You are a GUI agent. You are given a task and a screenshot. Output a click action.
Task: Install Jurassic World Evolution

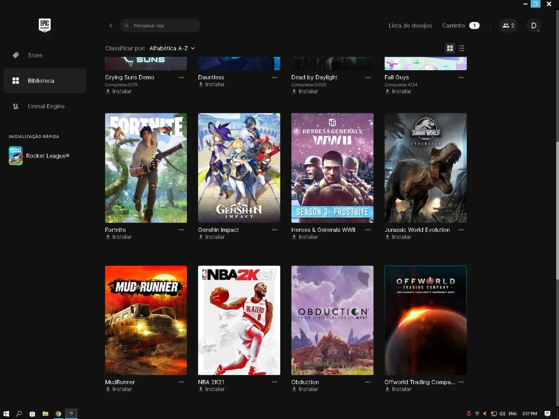pos(398,237)
